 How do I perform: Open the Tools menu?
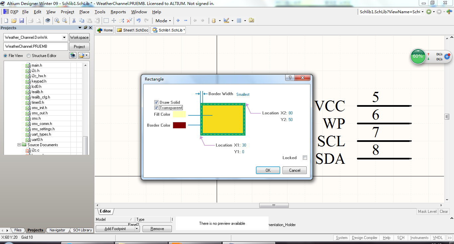pos(100,12)
